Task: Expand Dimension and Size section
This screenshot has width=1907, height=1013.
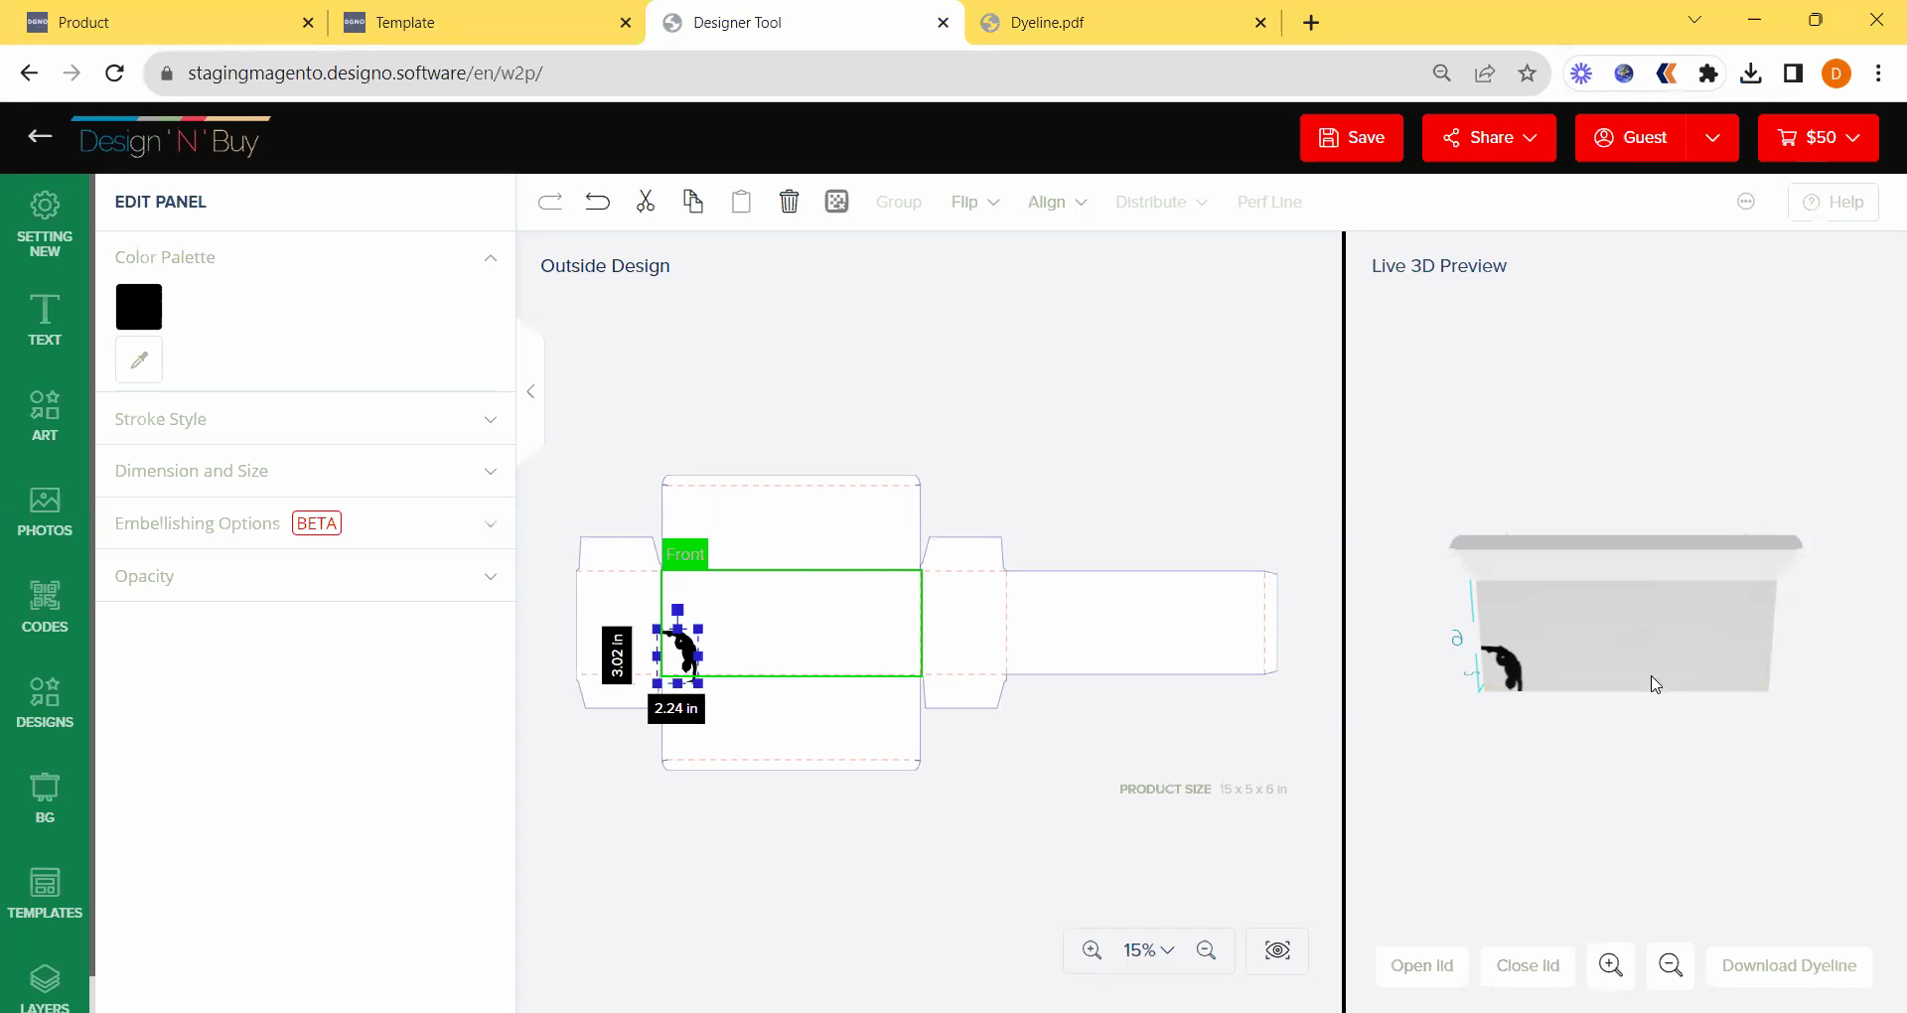Action: [x=305, y=471]
